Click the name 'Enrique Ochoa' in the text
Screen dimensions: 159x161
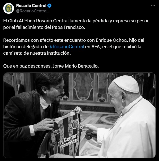click(112, 40)
